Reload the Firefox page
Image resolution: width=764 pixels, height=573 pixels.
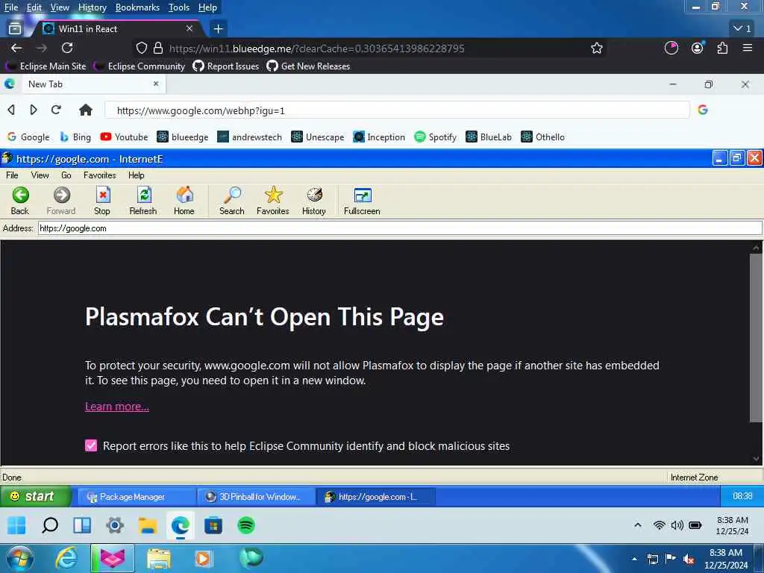click(67, 48)
